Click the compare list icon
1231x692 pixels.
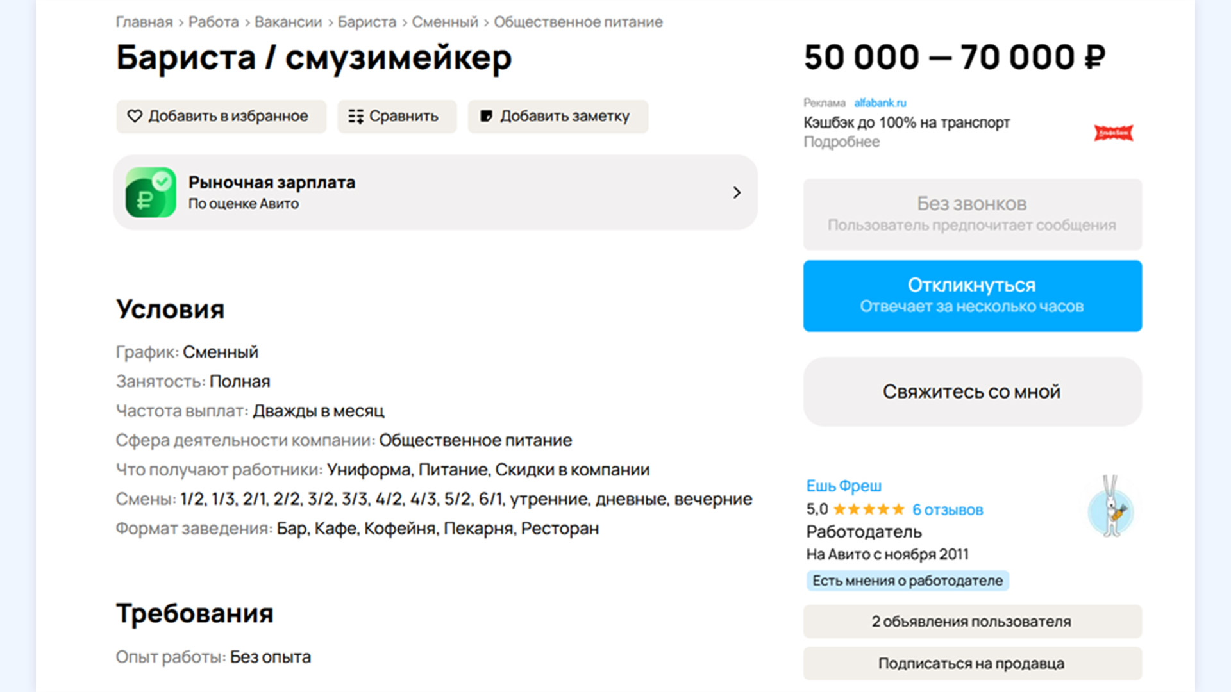click(x=356, y=116)
